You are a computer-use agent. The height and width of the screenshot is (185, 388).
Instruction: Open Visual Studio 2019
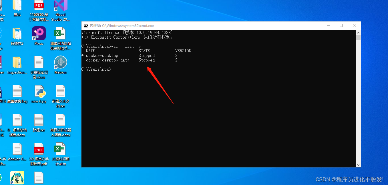pos(60,6)
